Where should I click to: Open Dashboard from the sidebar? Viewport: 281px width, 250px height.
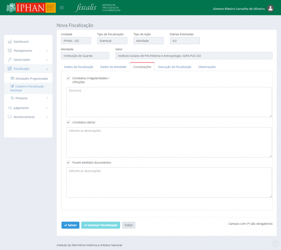[21, 41]
